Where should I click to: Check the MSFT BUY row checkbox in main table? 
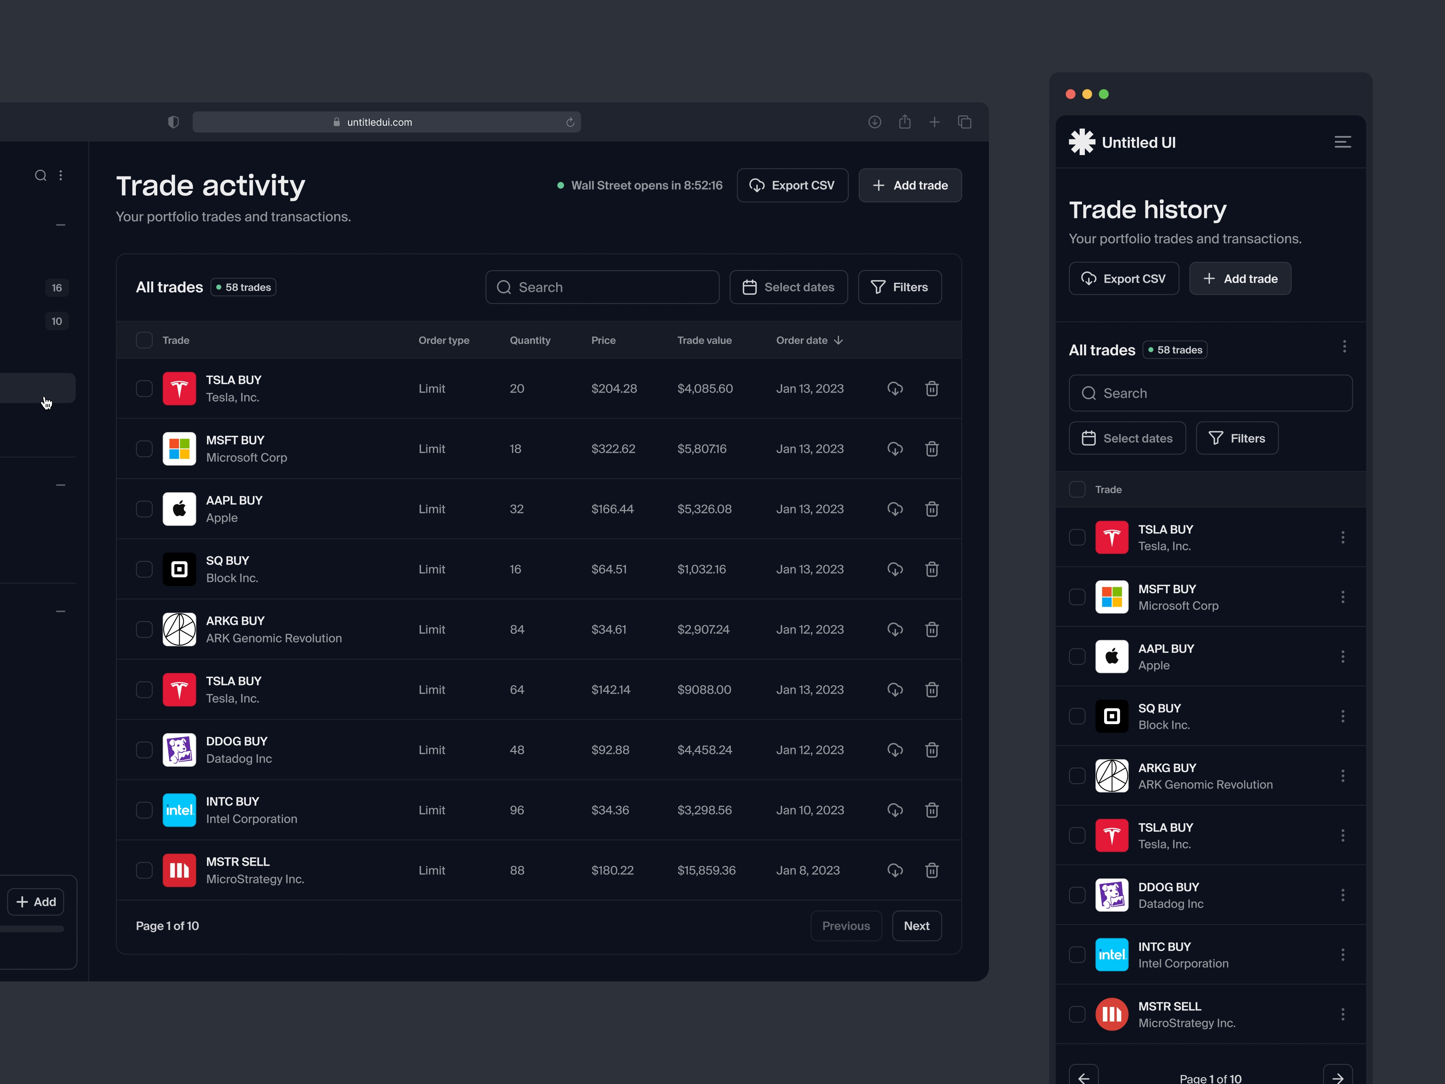point(144,449)
